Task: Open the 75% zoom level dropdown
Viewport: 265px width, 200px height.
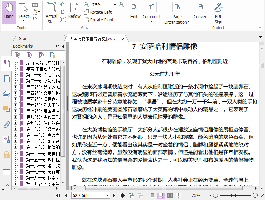Action: click(115, 5)
